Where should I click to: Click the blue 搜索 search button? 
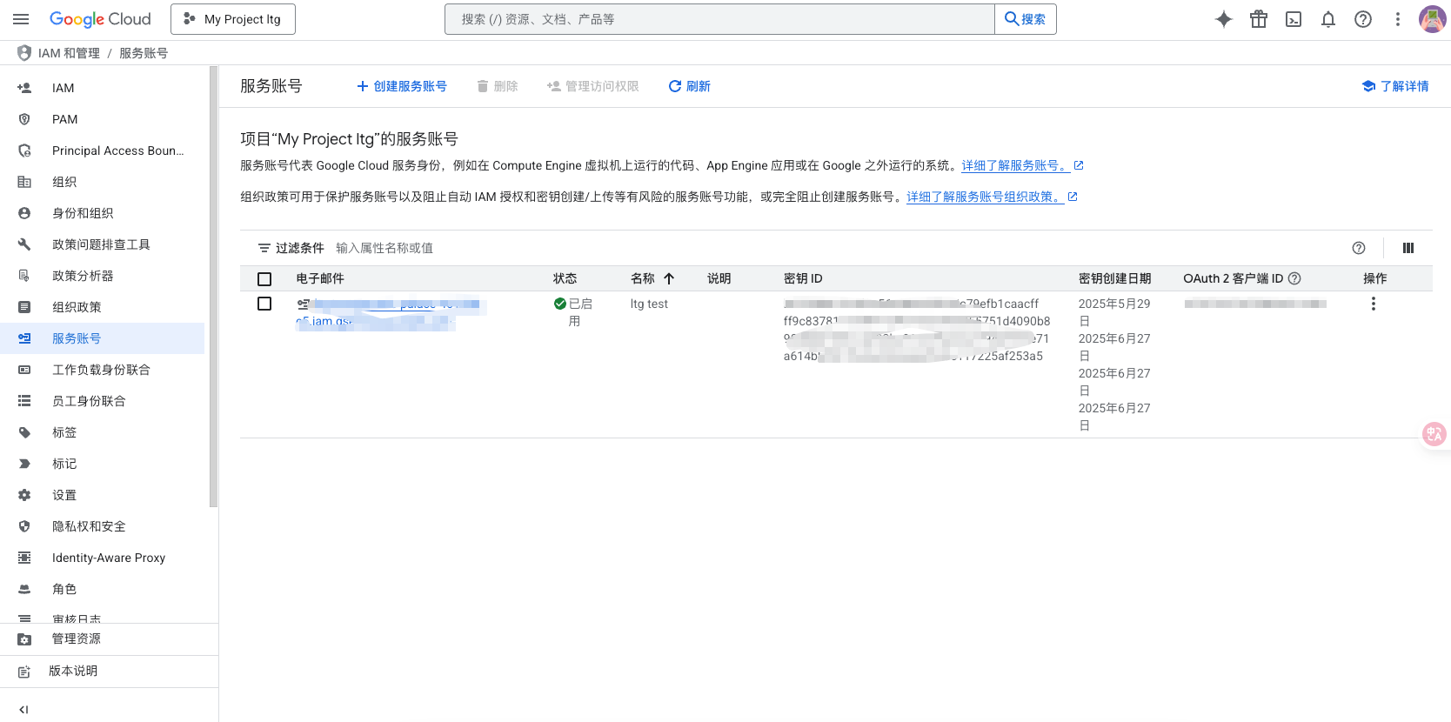(1026, 19)
